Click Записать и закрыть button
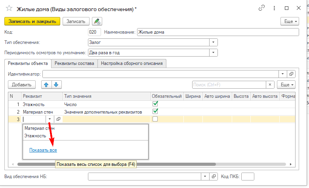Screen dimensions: 309x188 [x=32, y=21]
